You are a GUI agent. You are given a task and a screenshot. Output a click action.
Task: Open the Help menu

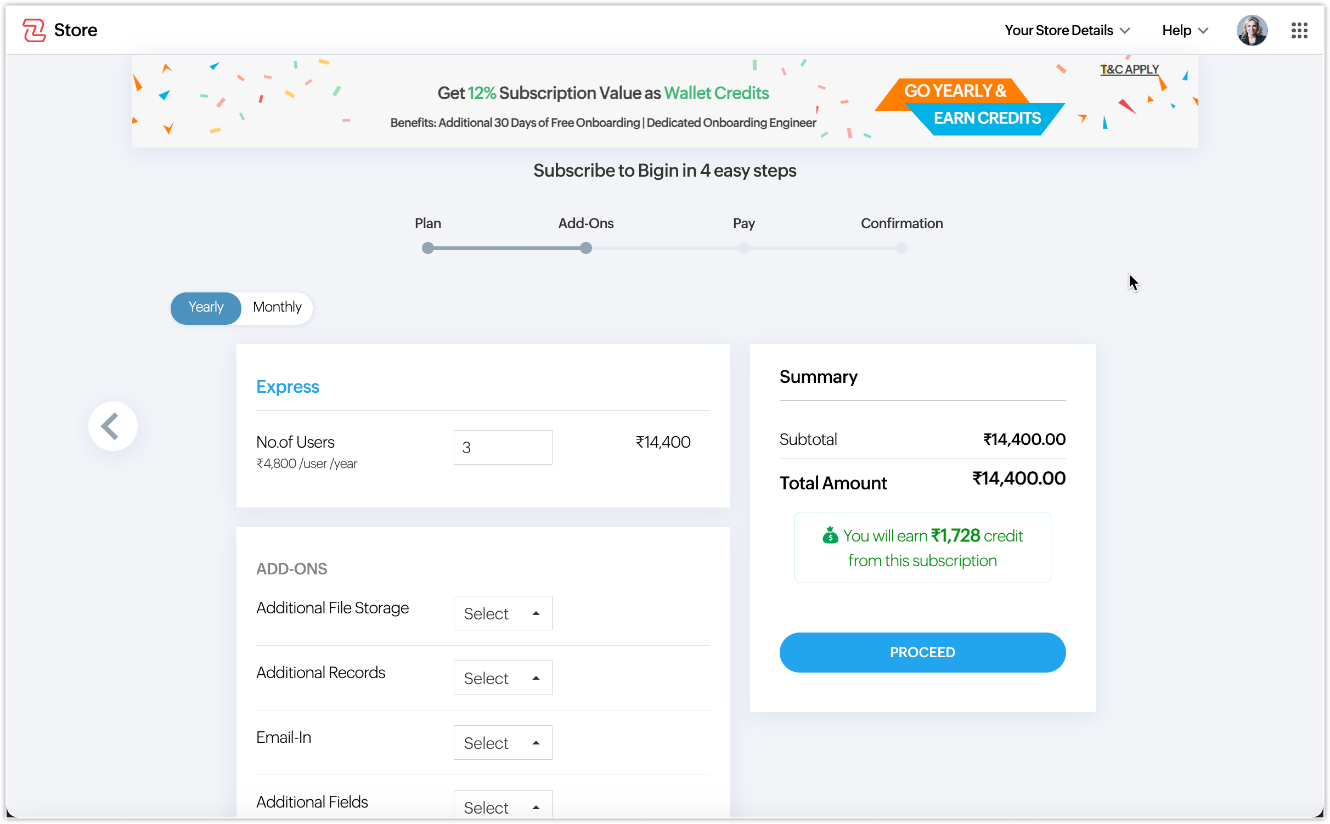point(1185,30)
